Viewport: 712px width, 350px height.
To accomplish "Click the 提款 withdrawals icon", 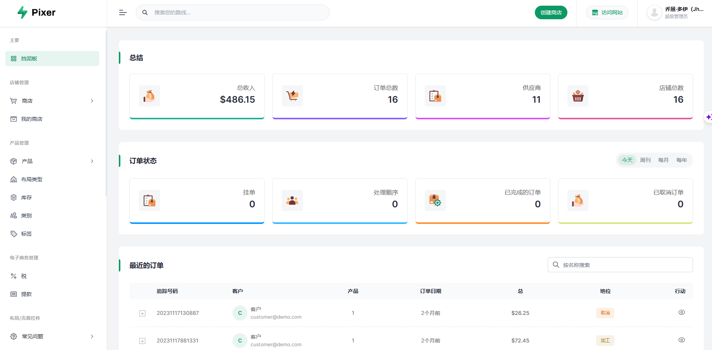I will click(x=14, y=294).
